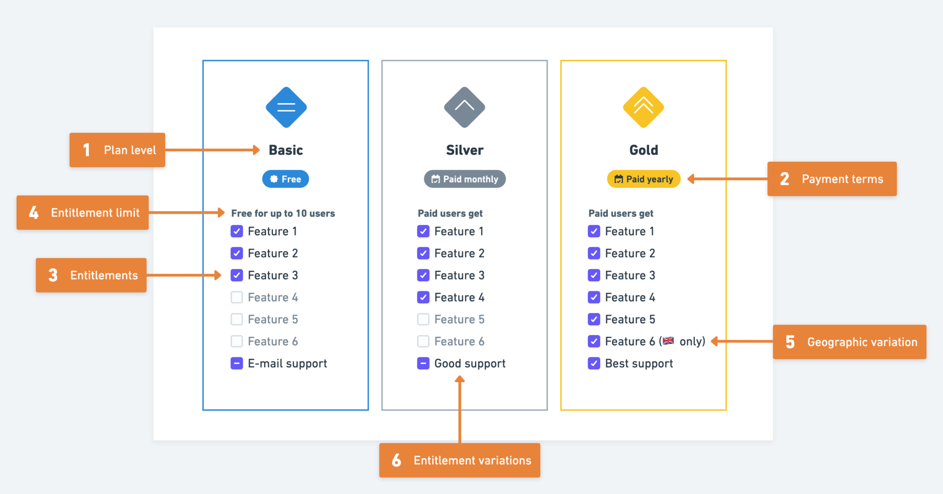Check Feature 5 in the Silver plan
The width and height of the screenshot is (943, 494).
423,319
